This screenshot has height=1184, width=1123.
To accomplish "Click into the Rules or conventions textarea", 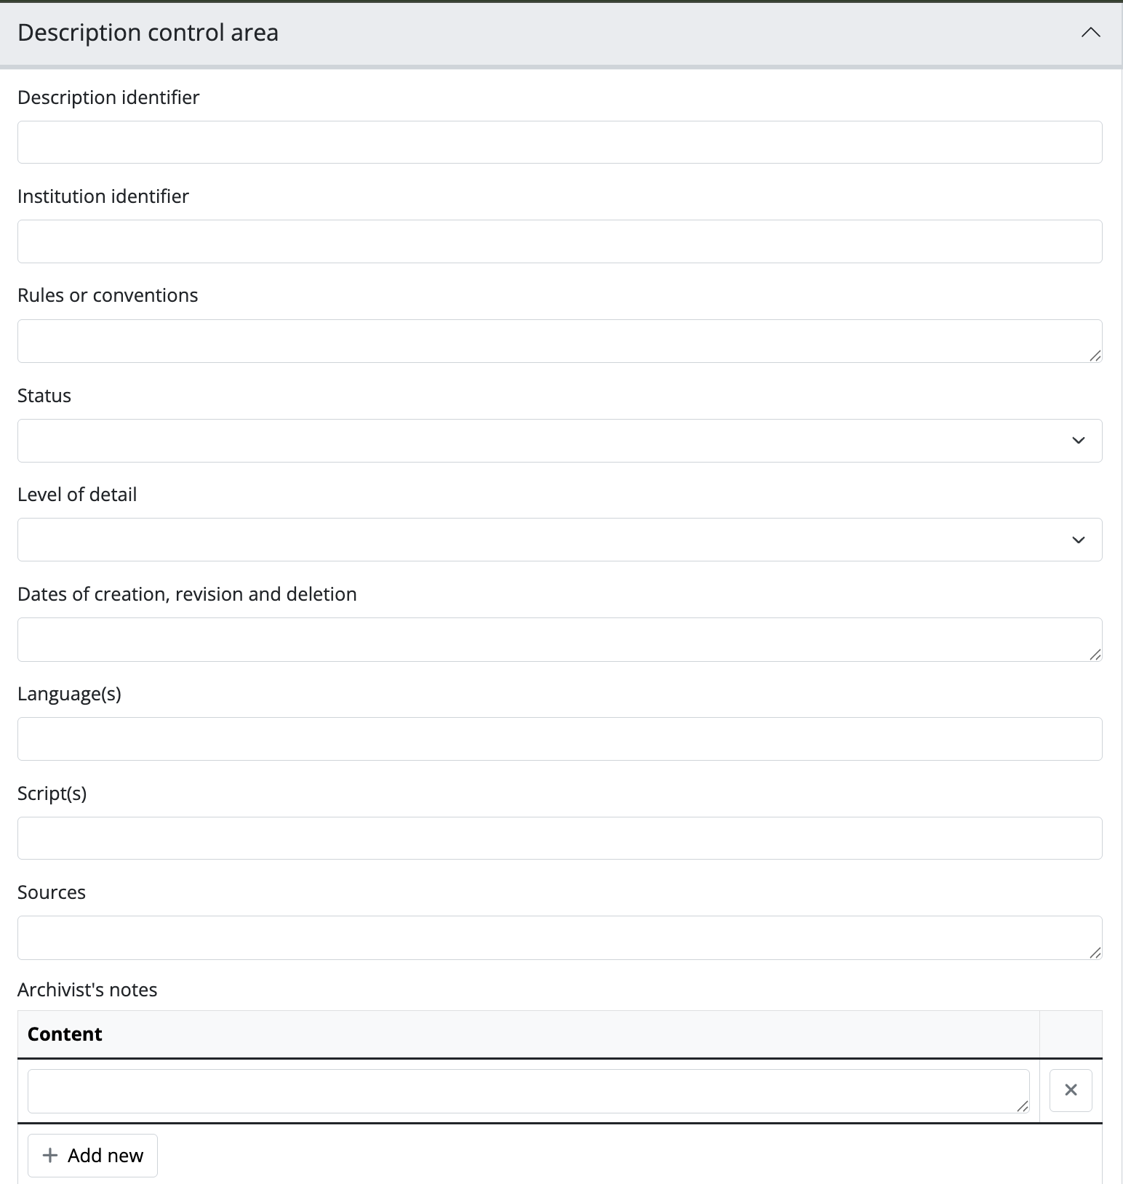I will click(x=559, y=341).
